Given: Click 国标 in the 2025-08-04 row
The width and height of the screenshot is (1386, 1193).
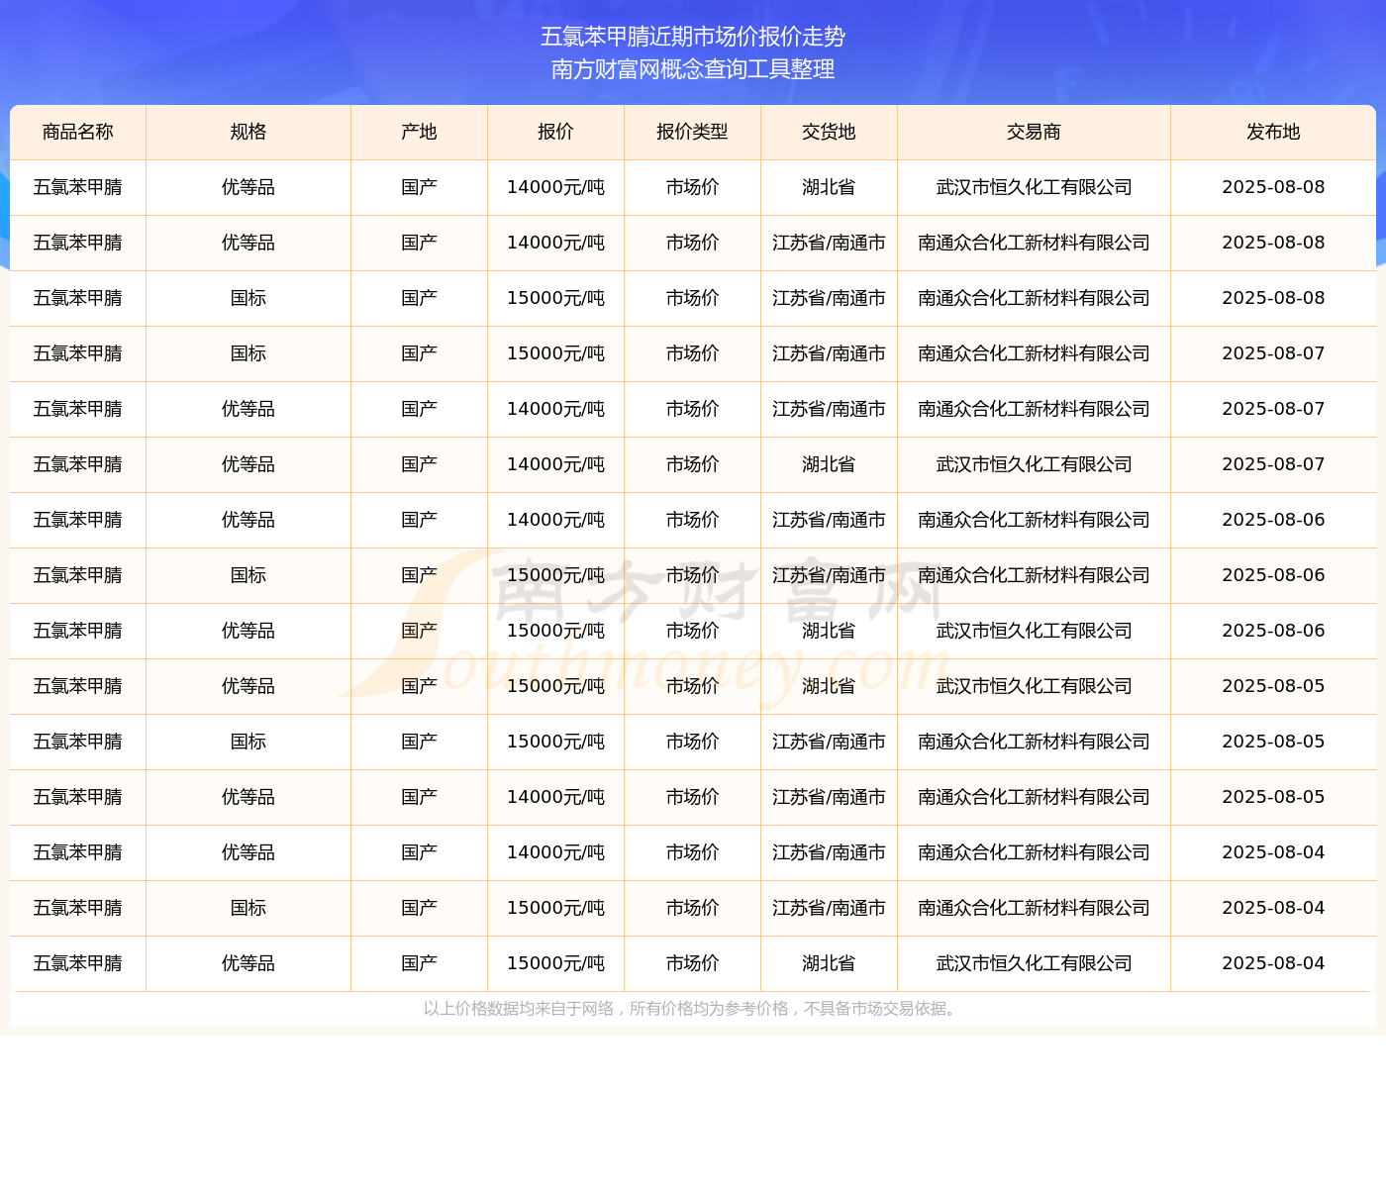Looking at the screenshot, I should (248, 908).
